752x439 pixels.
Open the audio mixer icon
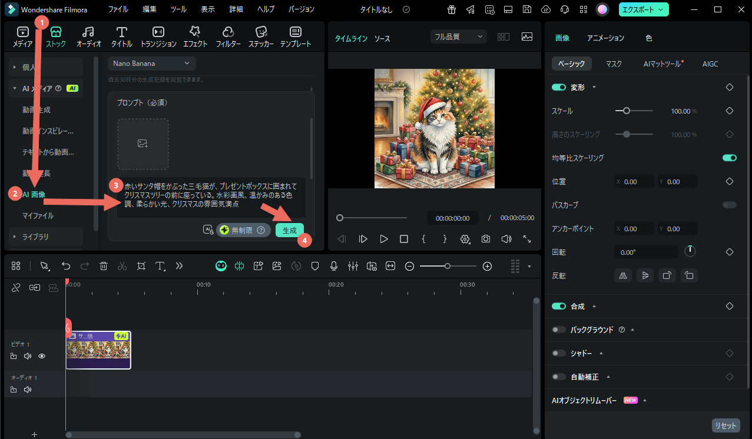tap(353, 266)
